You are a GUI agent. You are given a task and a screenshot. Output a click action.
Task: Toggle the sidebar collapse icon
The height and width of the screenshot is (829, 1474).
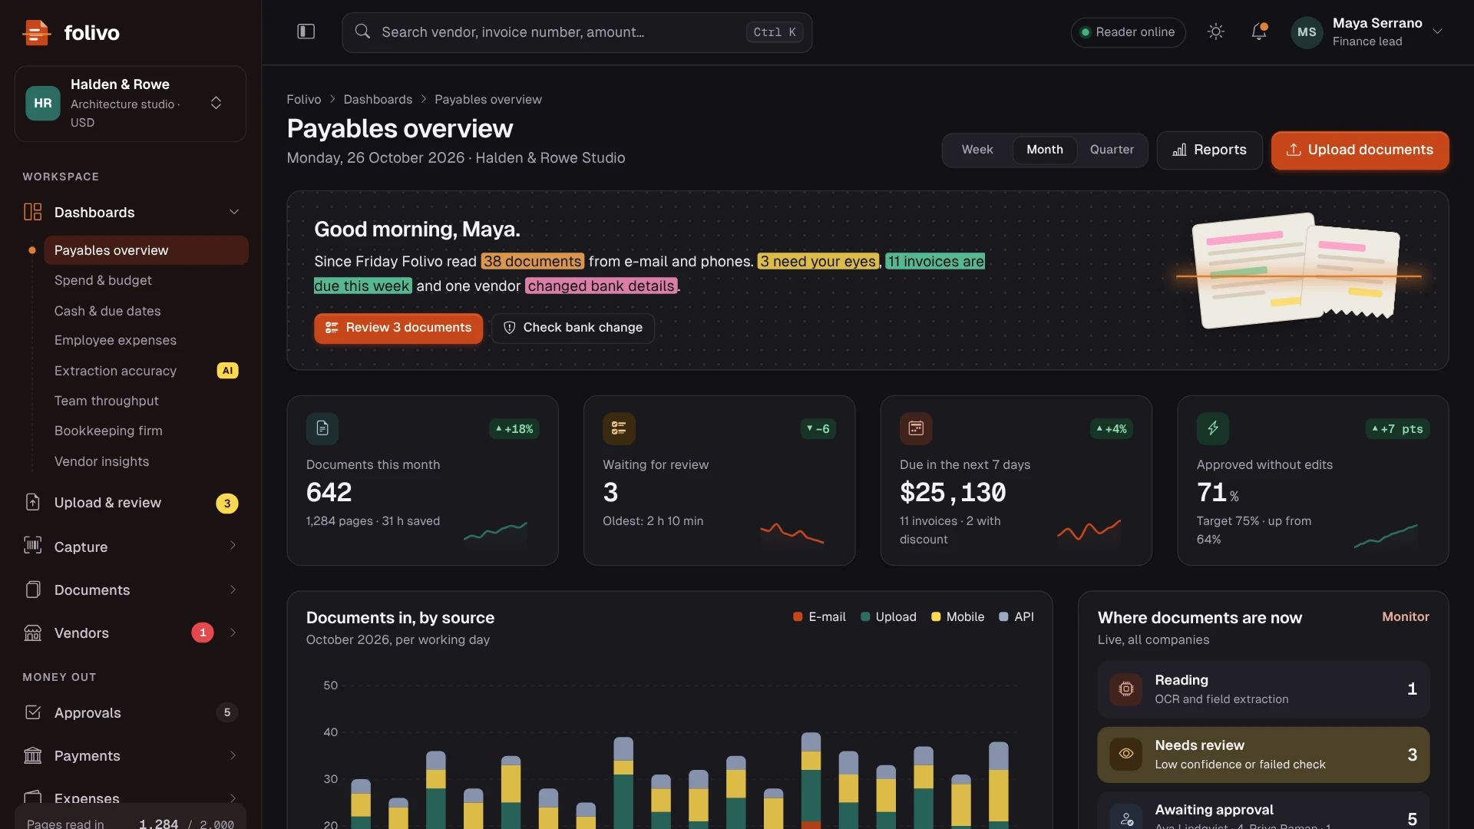306,31
